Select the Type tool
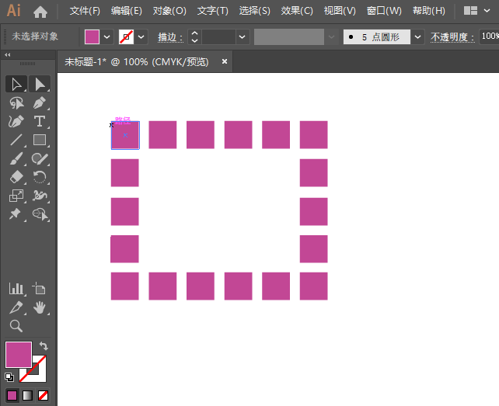 point(40,122)
